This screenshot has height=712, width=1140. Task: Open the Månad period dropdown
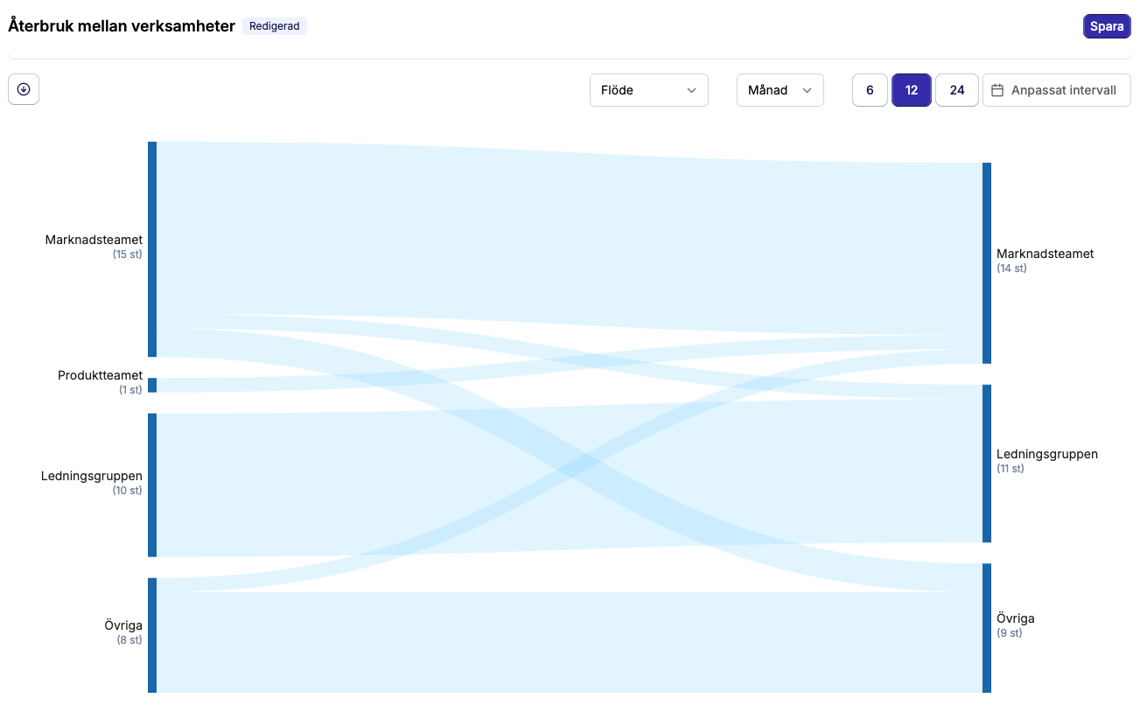point(780,90)
